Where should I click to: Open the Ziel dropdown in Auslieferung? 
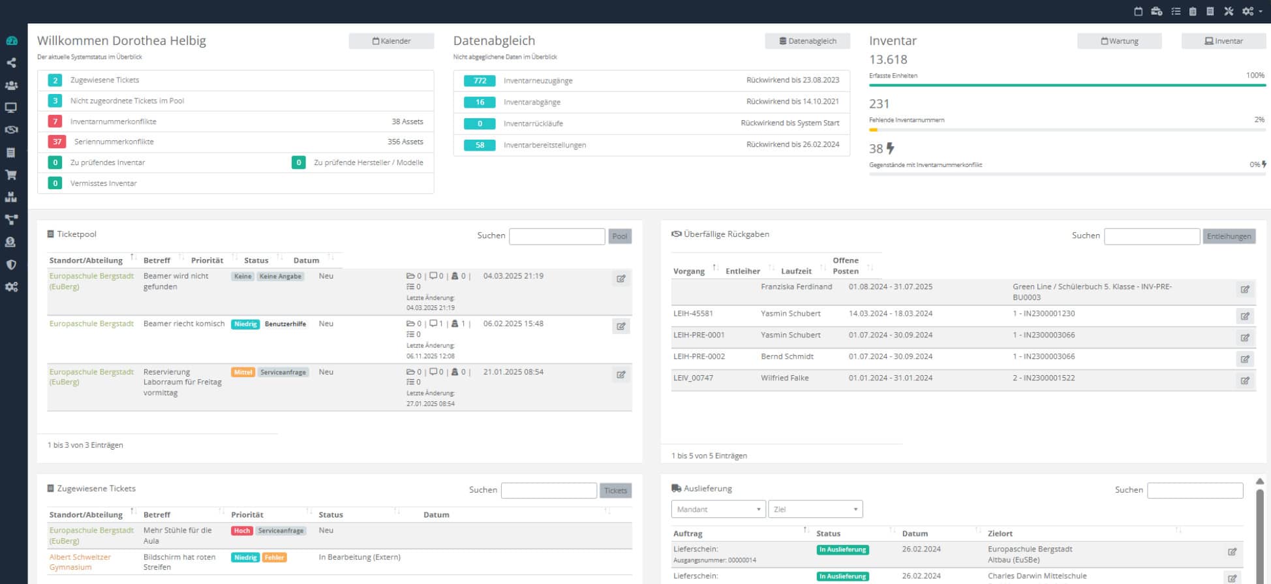816,509
